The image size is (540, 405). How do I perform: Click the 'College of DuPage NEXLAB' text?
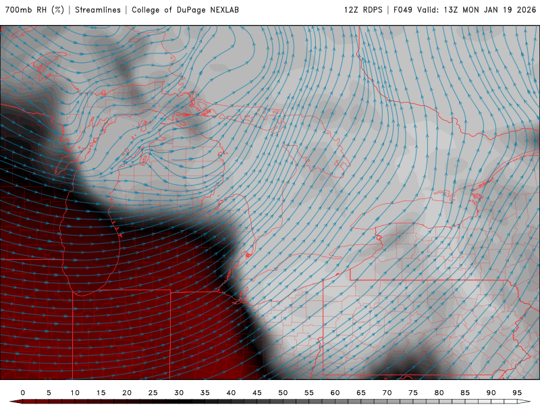[185, 10]
